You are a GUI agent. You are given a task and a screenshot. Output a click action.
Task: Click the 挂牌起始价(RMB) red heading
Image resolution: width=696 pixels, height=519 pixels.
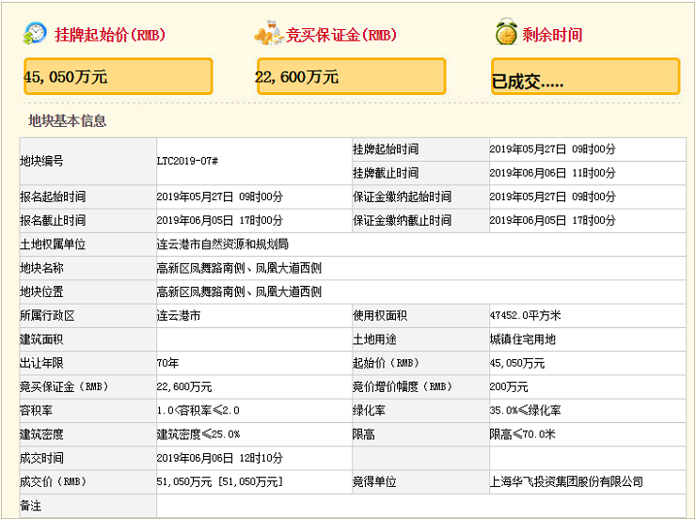[110, 35]
